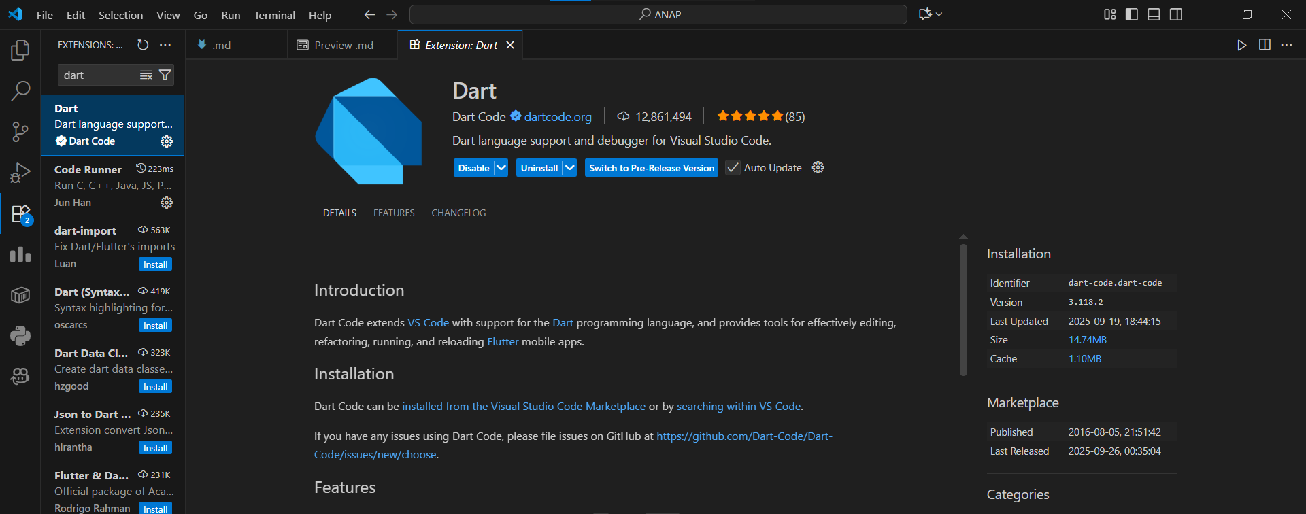
Task: Expand the Uninstall button dropdown arrow
Action: (x=569, y=168)
